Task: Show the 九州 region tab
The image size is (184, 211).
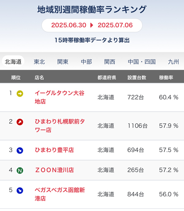Action: (173, 62)
